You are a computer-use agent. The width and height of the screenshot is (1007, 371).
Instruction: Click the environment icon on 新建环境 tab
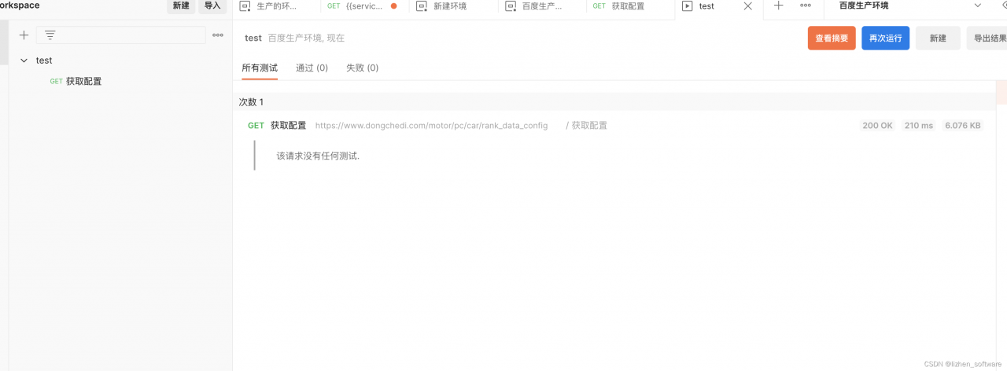click(422, 6)
